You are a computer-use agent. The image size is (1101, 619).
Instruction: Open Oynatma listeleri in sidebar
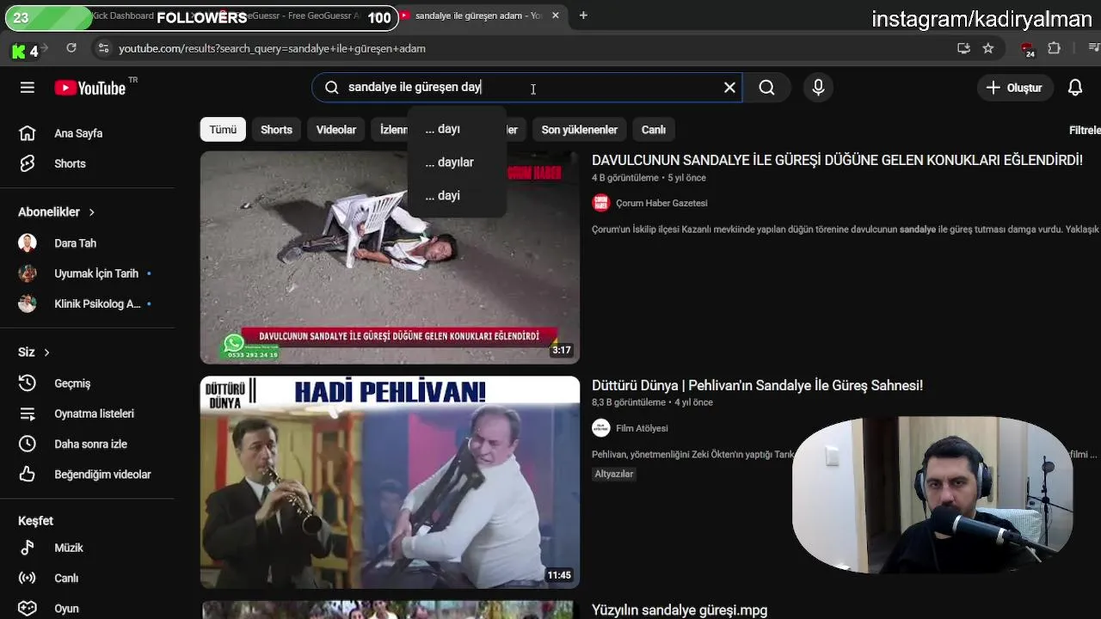pyautogui.click(x=94, y=414)
